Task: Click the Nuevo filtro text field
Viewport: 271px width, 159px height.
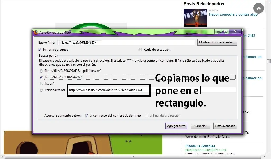Action: 126,43
